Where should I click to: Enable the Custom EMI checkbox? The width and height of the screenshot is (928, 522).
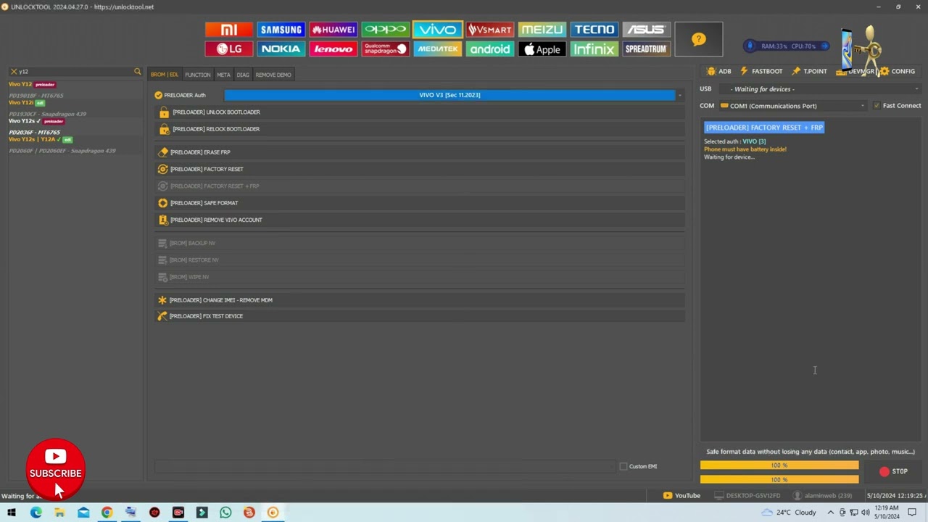pyautogui.click(x=623, y=466)
